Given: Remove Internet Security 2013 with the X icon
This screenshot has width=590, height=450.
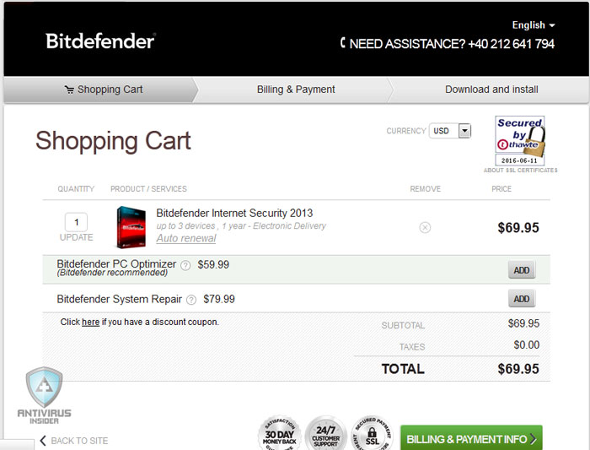Looking at the screenshot, I should (x=425, y=228).
